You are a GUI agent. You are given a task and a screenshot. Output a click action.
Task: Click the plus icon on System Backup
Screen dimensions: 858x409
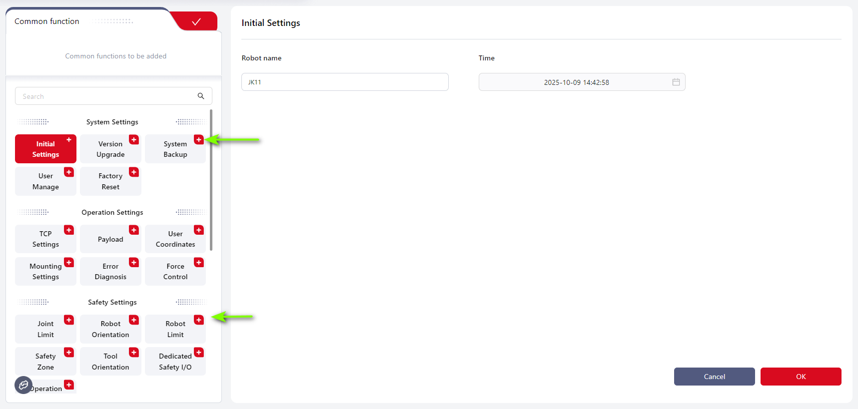199,140
